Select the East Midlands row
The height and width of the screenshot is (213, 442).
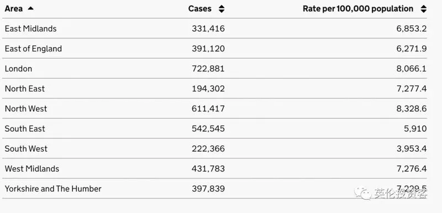[x=214, y=29]
